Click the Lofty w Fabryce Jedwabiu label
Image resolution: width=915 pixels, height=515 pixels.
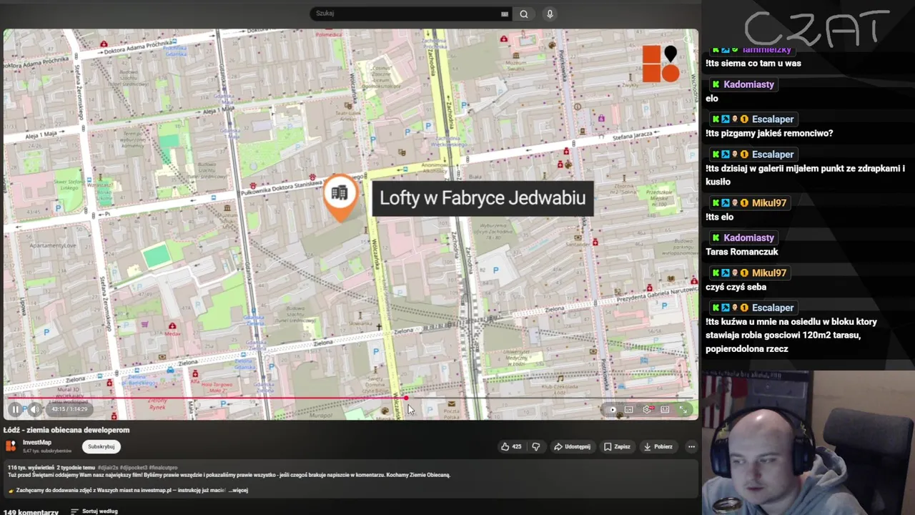[x=483, y=198]
